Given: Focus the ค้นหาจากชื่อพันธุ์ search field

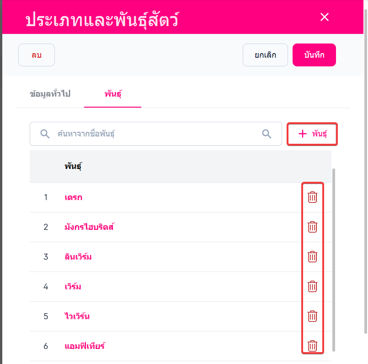Looking at the screenshot, I should coord(155,134).
